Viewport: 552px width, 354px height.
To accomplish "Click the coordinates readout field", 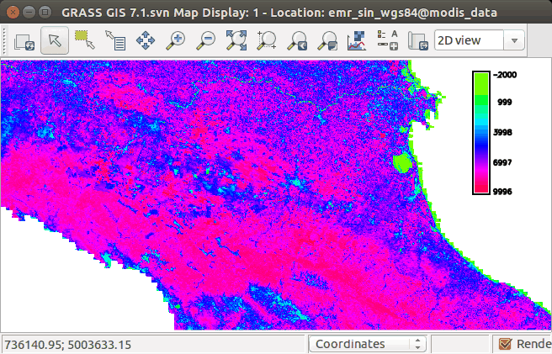I will tap(151, 344).
